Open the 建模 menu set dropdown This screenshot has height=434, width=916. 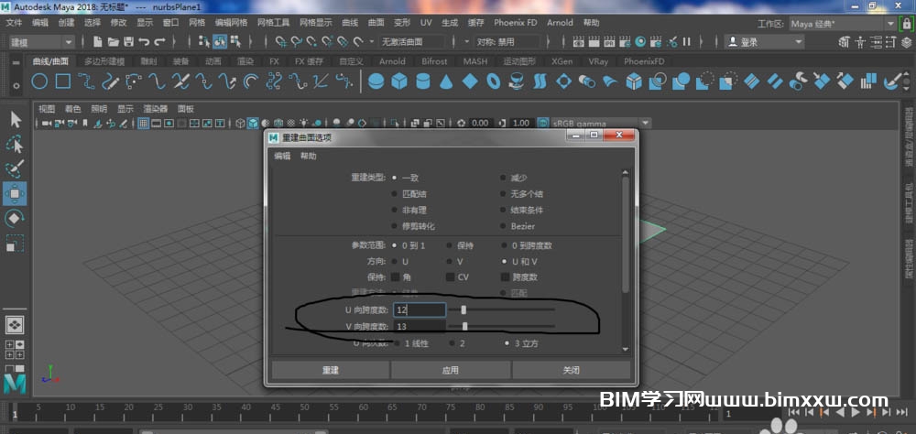click(41, 41)
